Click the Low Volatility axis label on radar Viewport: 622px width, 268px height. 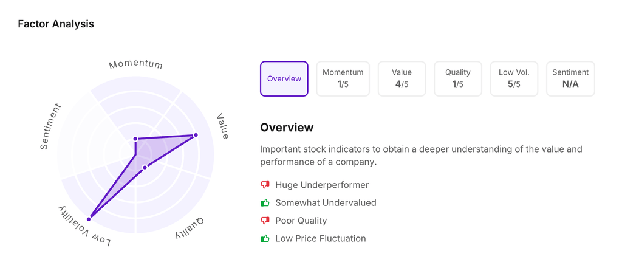pyautogui.click(x=84, y=227)
